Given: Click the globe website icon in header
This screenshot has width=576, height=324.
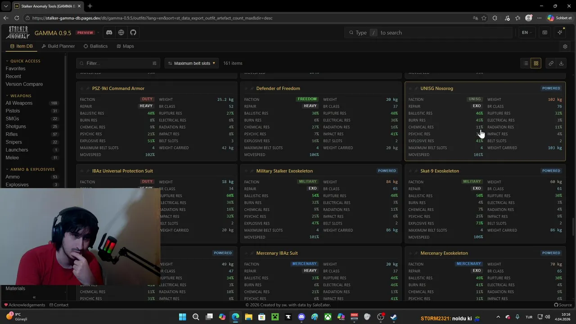Looking at the screenshot, I should point(121,32).
